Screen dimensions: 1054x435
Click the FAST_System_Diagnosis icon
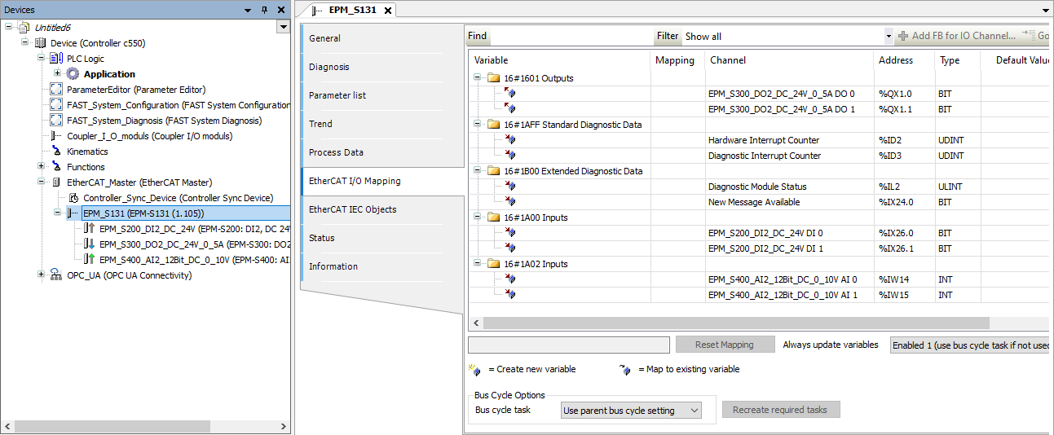pyautogui.click(x=56, y=121)
